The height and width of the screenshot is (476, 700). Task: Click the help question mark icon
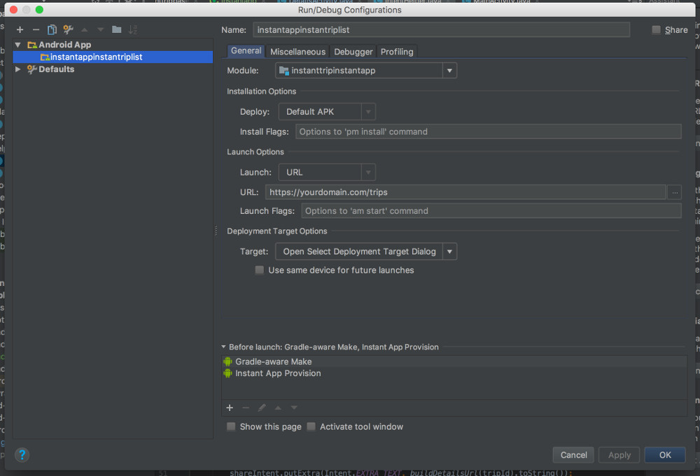click(22, 455)
